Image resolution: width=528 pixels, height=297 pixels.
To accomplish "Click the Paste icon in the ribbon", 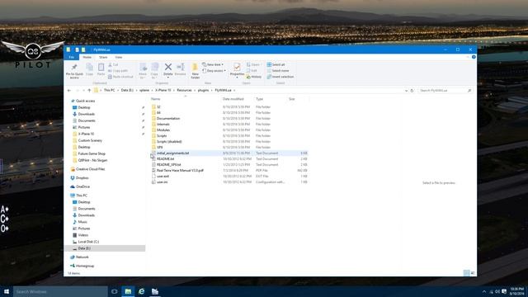I will 101,67.
